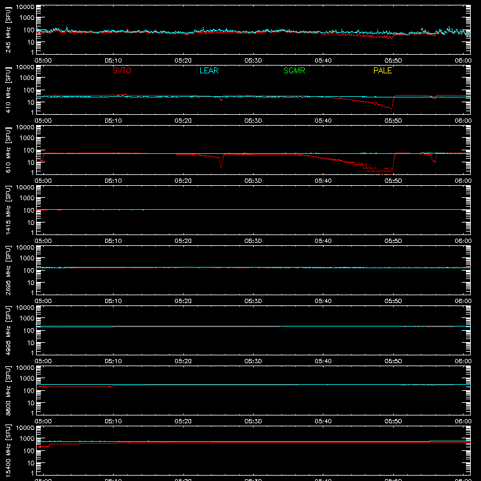Click the 1000 tick label of 410 MHz panel
Image resolution: width=481 pixels, height=481 pixels.
pyautogui.click(x=27, y=78)
